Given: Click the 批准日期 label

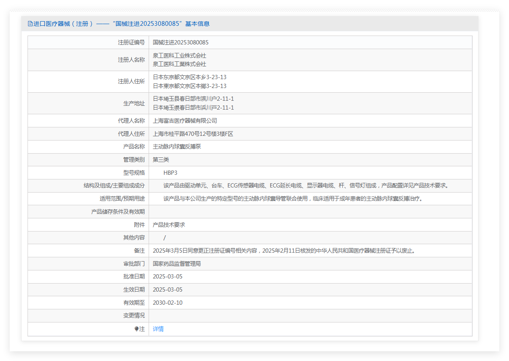Looking at the screenshot, I should coord(134,276).
